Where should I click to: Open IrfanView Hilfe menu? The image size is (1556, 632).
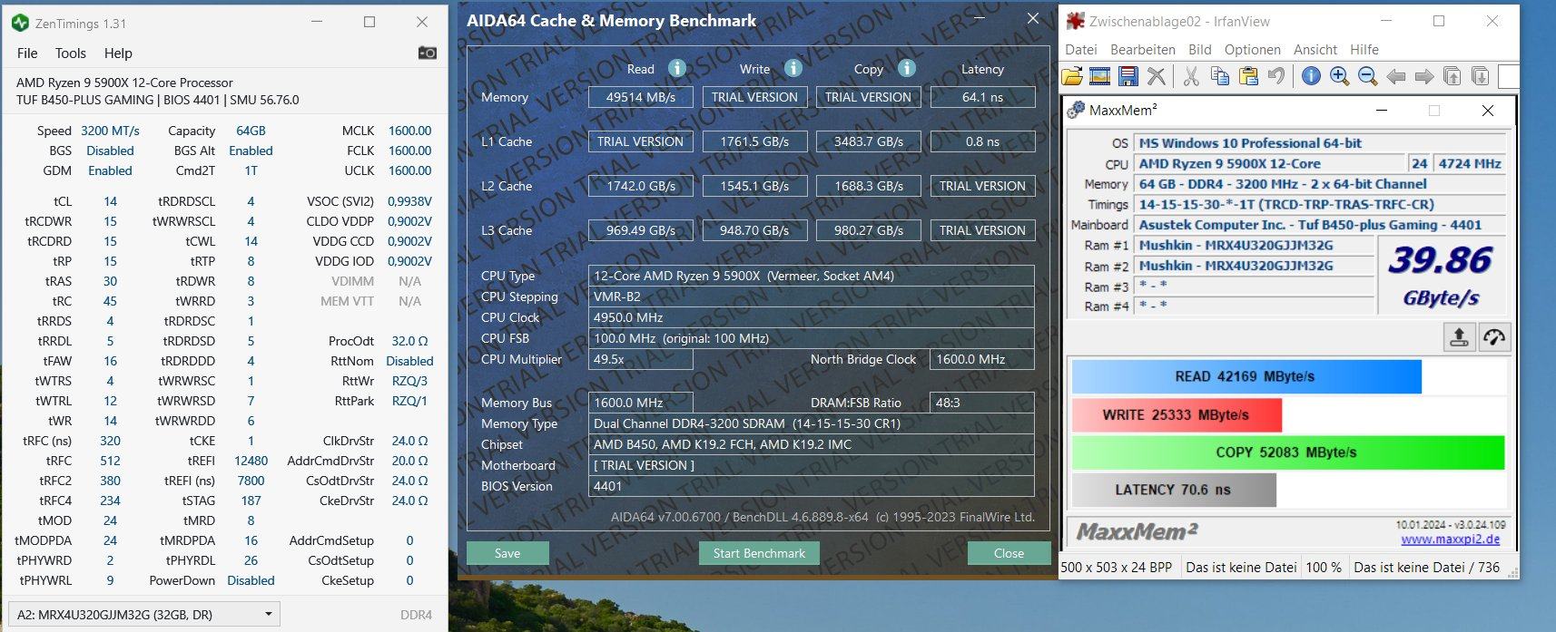point(1364,50)
